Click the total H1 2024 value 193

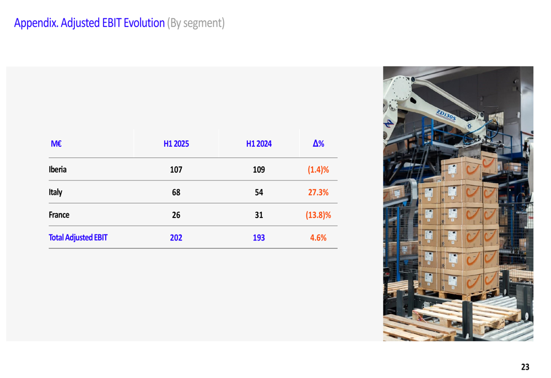258,238
